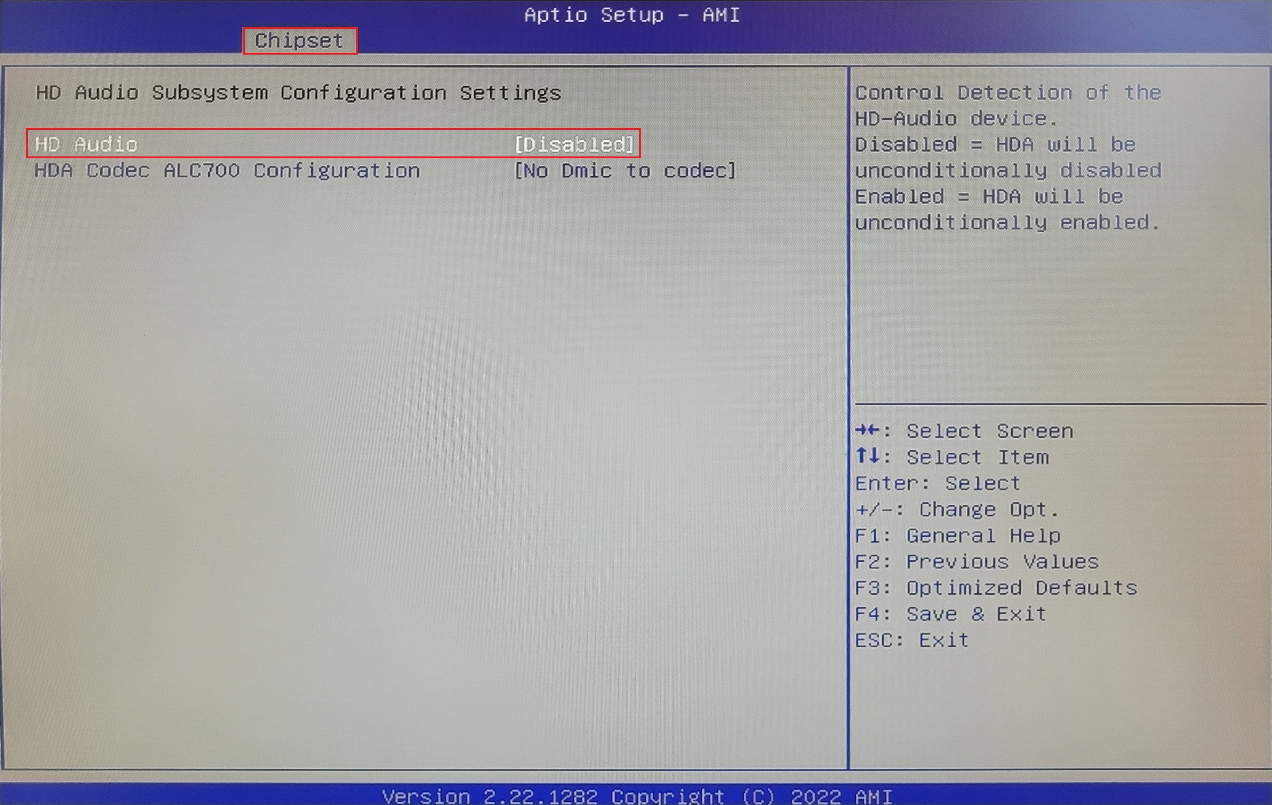Open the Chipset tab
This screenshot has width=1272, height=805.
pyautogui.click(x=299, y=41)
